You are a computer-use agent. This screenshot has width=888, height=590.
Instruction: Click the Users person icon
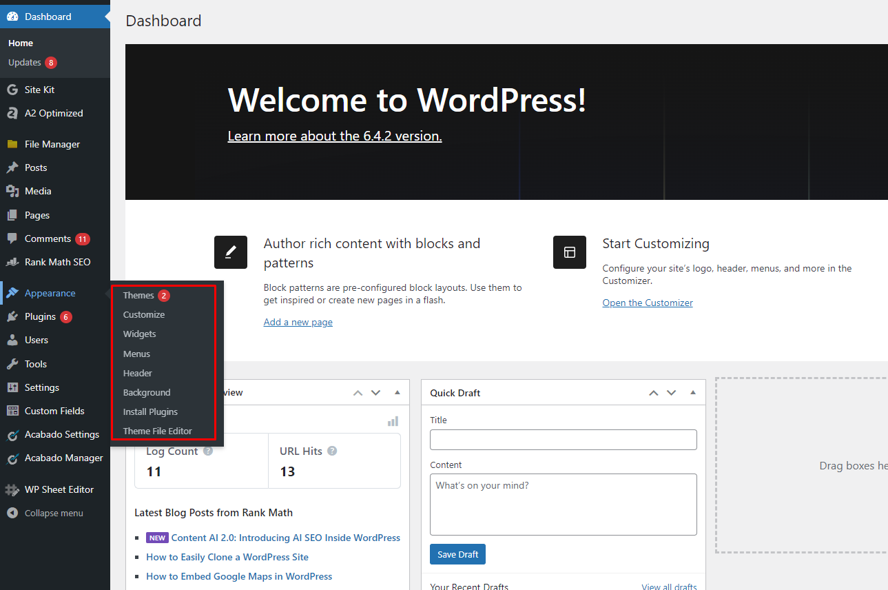(x=12, y=340)
